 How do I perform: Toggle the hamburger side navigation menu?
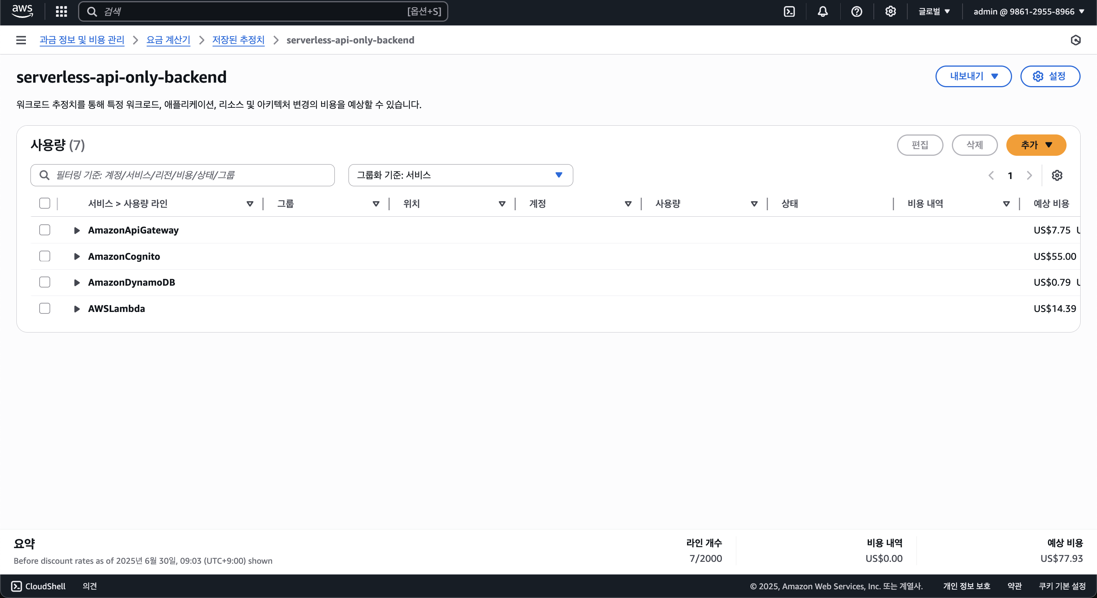21,40
